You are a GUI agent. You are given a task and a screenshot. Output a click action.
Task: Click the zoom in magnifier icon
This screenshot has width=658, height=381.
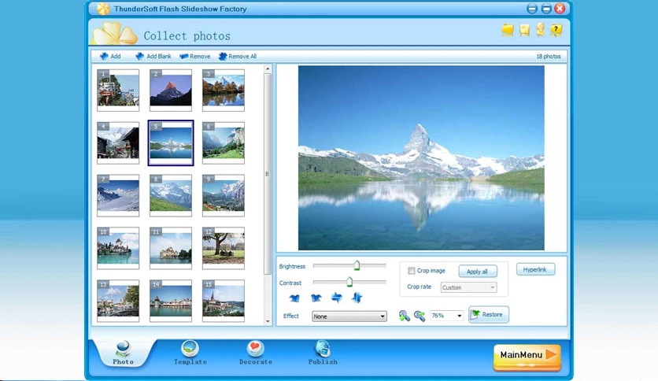[x=404, y=316]
